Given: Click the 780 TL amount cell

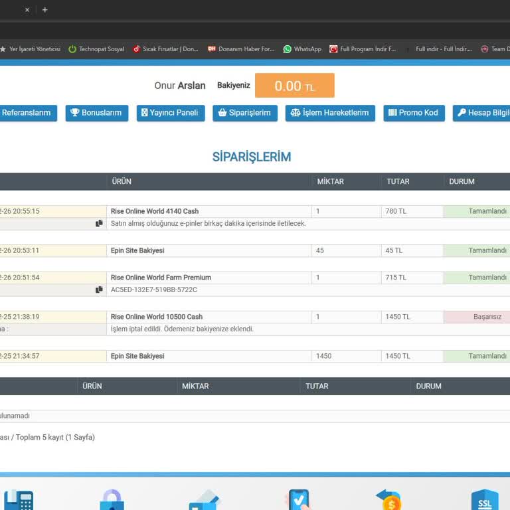Looking at the screenshot, I should [x=412, y=211].
